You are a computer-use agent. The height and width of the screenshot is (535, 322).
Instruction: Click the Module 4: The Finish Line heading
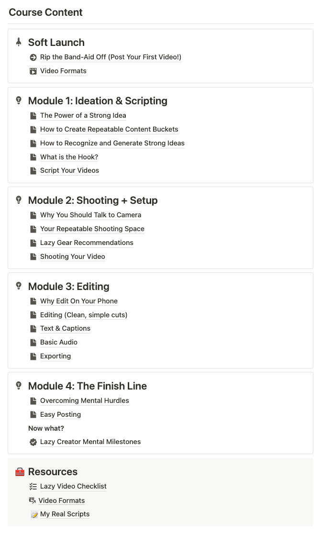(x=87, y=386)
